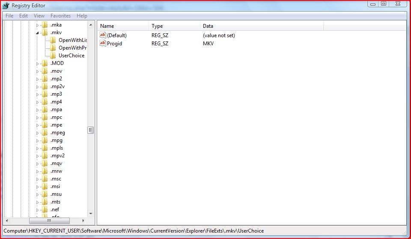Viewport: 411px width, 239px height.
Task: Expand the .MOD key arrow
Action: [x=37, y=64]
